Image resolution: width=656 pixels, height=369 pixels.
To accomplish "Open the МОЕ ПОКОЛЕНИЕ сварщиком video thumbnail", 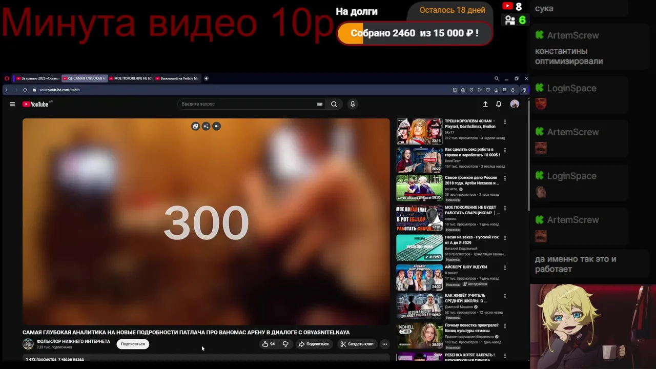I will pyautogui.click(x=419, y=218).
